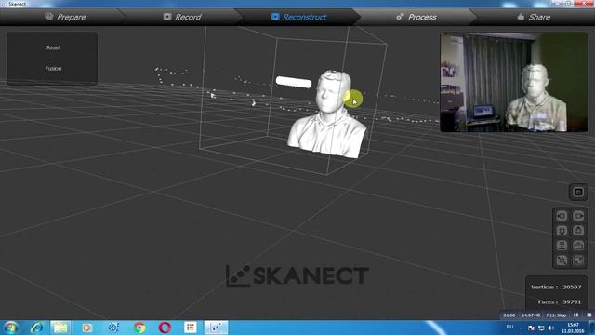Click the zoom to fit view icon
Screen dimensions: 595x335
click(x=562, y=261)
